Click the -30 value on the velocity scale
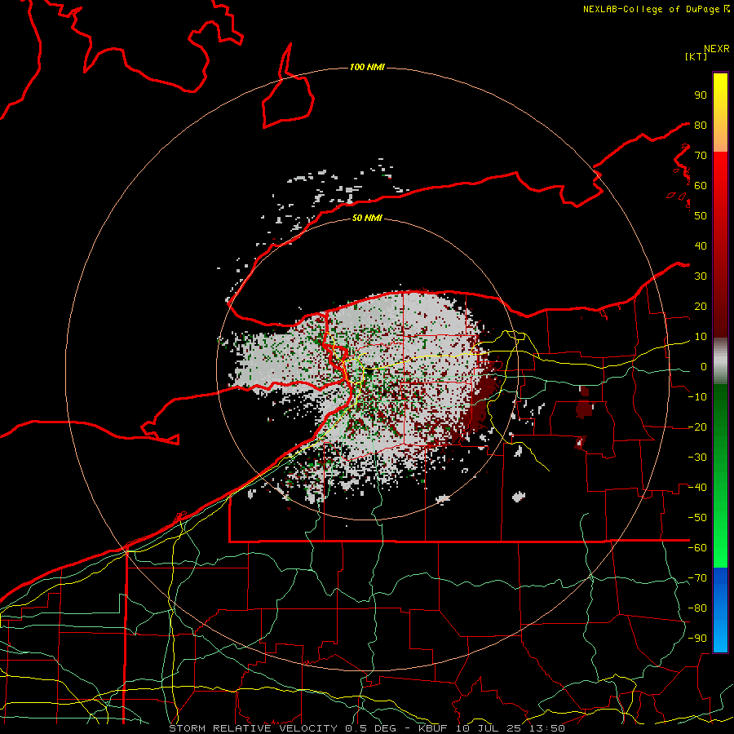734x734 pixels. tap(697, 458)
